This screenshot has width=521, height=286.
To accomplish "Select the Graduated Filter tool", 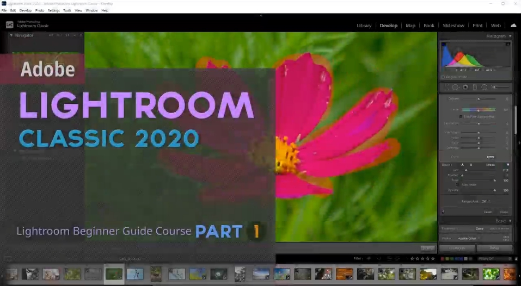I will [475, 87].
